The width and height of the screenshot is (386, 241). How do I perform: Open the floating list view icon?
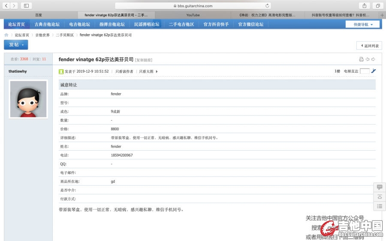[380, 206]
